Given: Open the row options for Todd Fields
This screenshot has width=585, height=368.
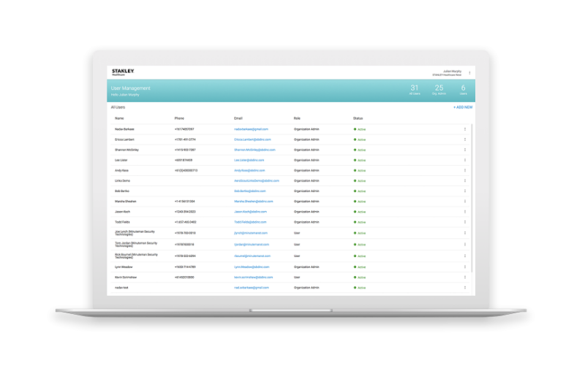Looking at the screenshot, I should [x=464, y=221].
